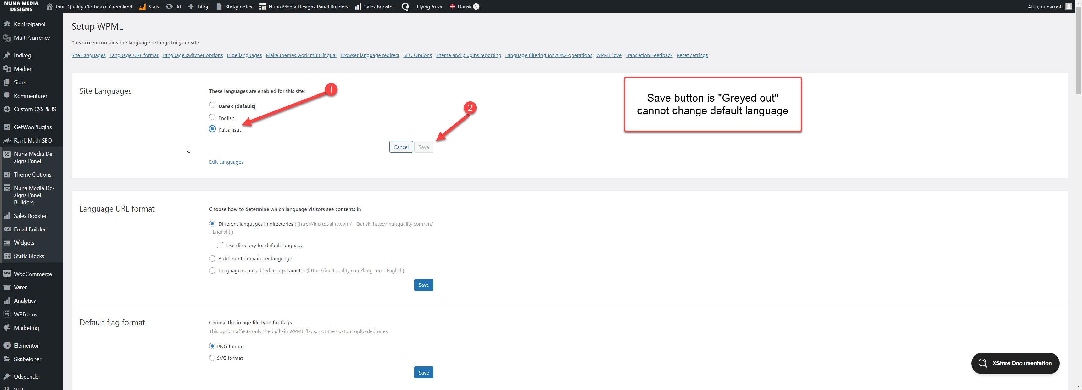Click the updates refresh icon showing 30
The height and width of the screenshot is (390, 1082).
click(x=169, y=6)
